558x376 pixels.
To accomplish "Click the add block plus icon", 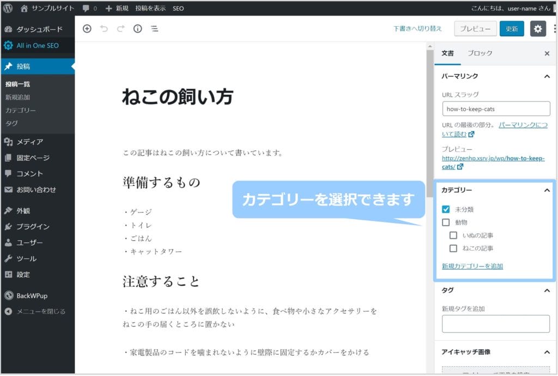I will coord(87,29).
